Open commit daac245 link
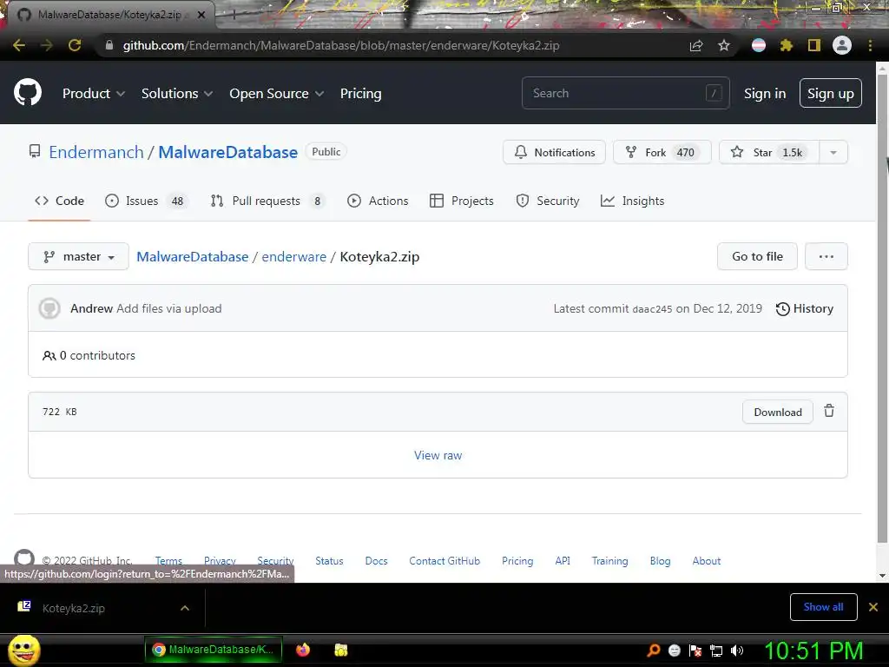Screen dimensions: 889x667 652,309
